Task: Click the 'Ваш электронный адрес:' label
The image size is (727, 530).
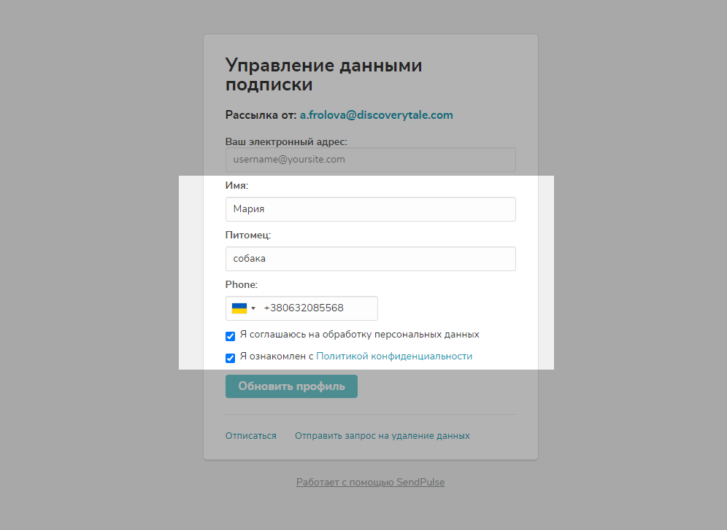Action: coord(286,141)
